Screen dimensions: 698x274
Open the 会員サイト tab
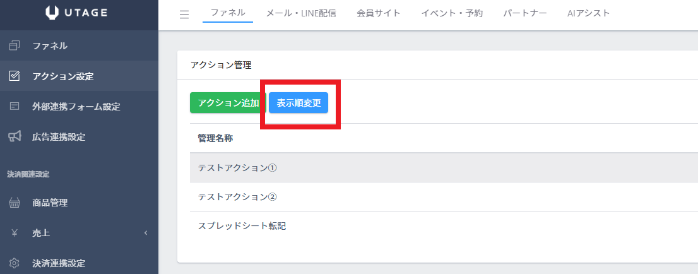[379, 13]
